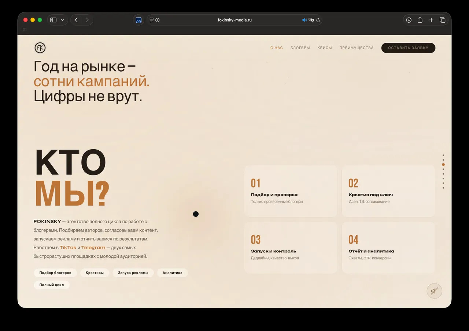Select the Запуск рекламы tag
469x331 pixels.
(x=133, y=273)
